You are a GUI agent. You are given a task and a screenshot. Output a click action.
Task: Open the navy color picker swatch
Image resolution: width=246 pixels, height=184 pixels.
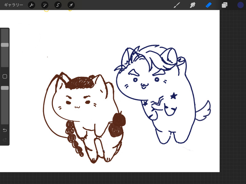[x=240, y=5]
